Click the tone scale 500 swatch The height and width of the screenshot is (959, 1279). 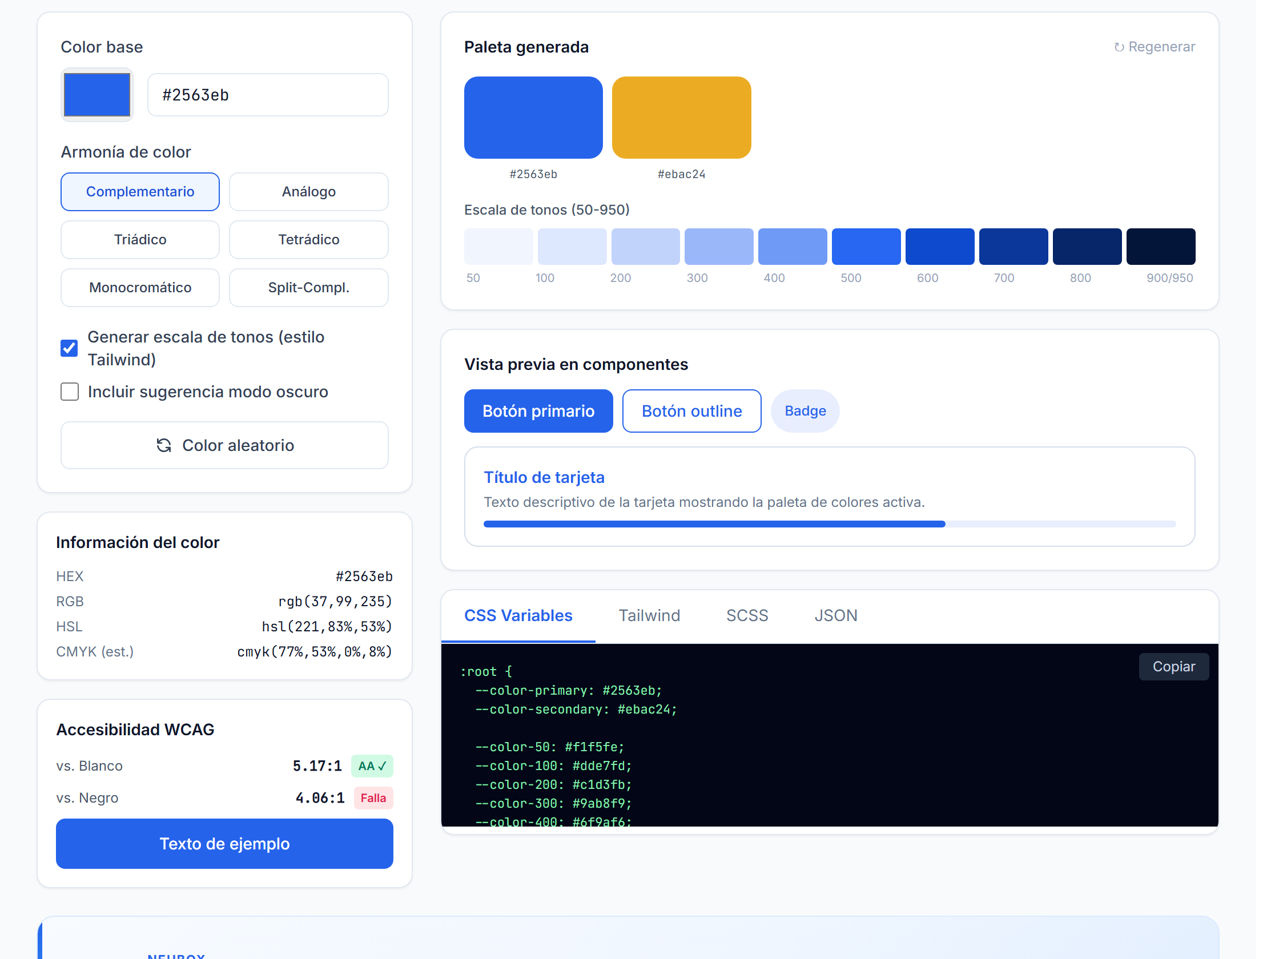click(866, 246)
